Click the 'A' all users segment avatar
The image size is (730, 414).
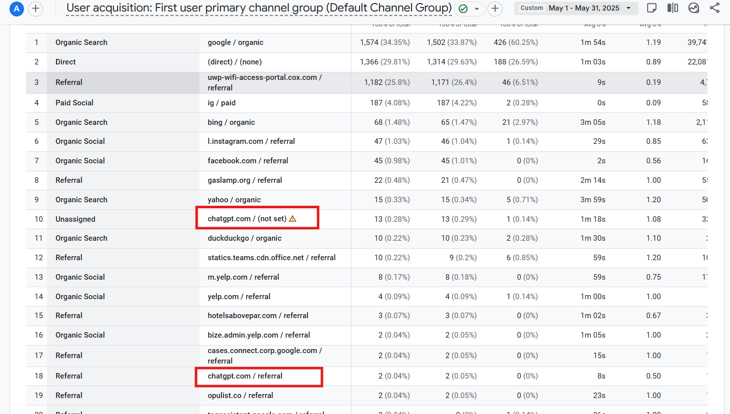(x=17, y=8)
